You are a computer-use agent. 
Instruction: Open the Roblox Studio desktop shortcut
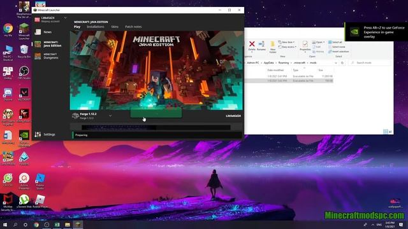click(x=40, y=181)
